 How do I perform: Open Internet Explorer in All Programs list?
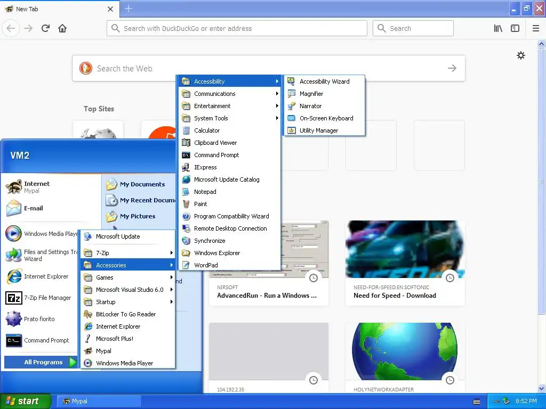pos(128,326)
